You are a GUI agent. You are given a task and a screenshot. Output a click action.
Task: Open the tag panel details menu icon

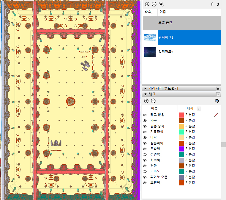coord(217,101)
